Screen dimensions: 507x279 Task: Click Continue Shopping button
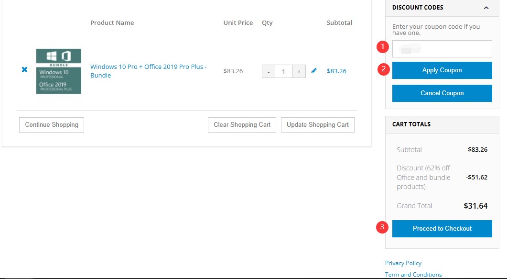click(x=52, y=125)
